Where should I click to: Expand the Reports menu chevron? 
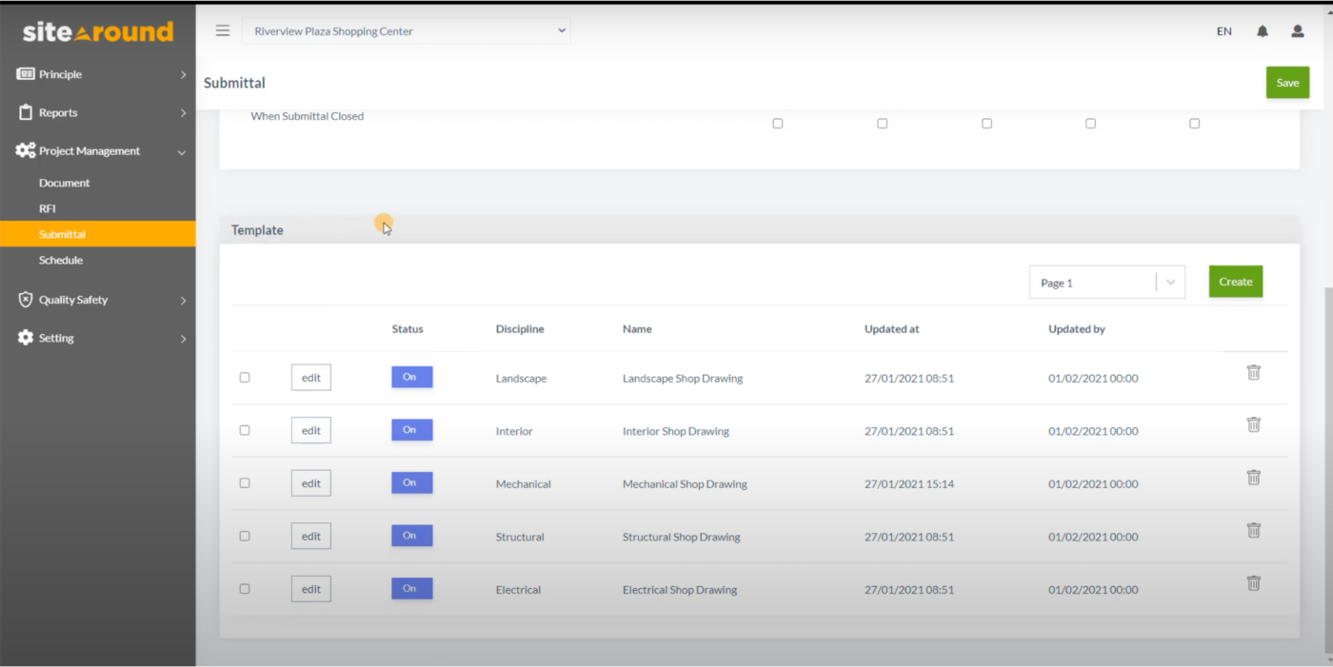[x=184, y=113]
